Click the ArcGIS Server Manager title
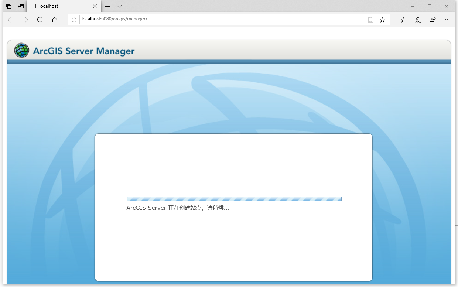 pos(84,51)
